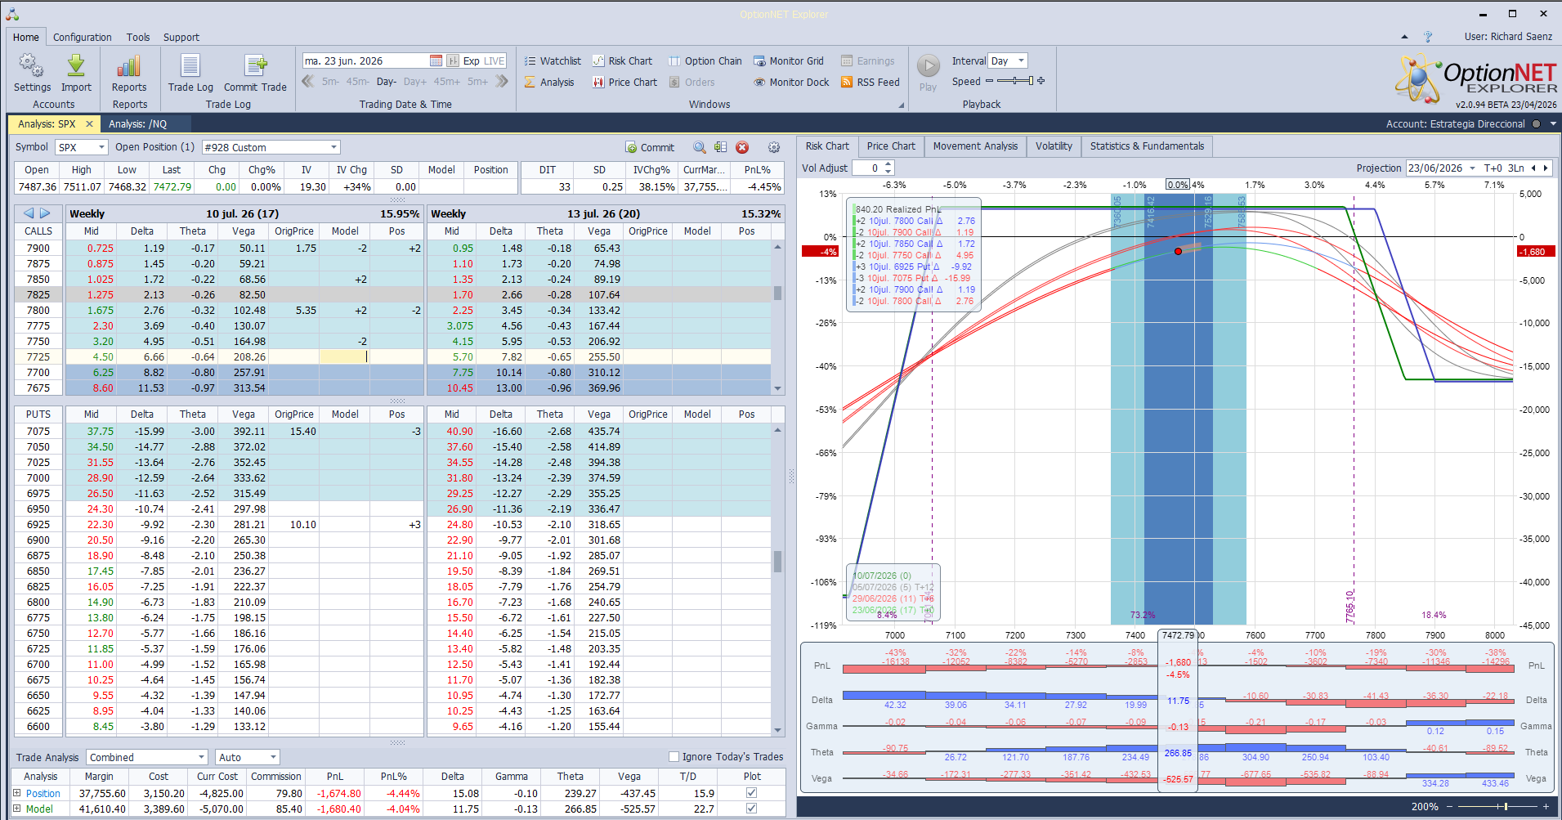Image resolution: width=1562 pixels, height=820 pixels.
Task: Increase Vol Adjust with the up stepper
Action: pyautogui.click(x=888, y=164)
